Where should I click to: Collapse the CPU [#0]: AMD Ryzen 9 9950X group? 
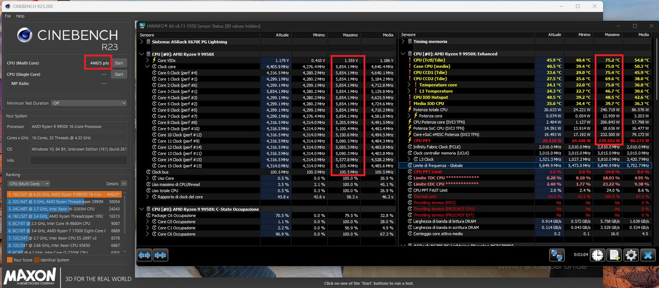pos(142,54)
